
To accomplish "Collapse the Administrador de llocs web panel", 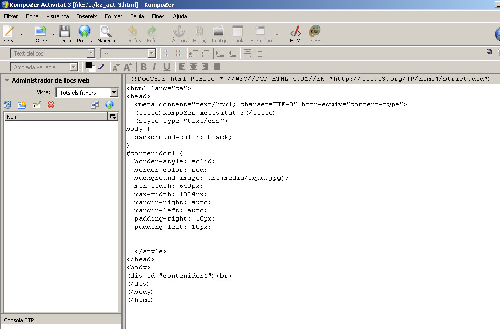I will pyautogui.click(x=7, y=80).
